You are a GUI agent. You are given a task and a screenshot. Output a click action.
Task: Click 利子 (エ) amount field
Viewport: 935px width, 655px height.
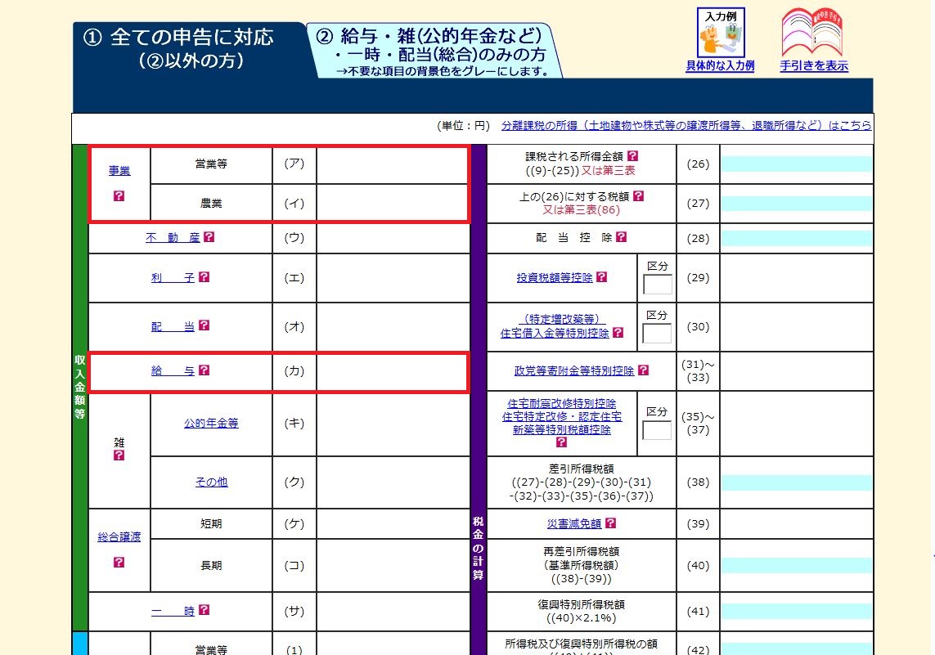coord(393,278)
